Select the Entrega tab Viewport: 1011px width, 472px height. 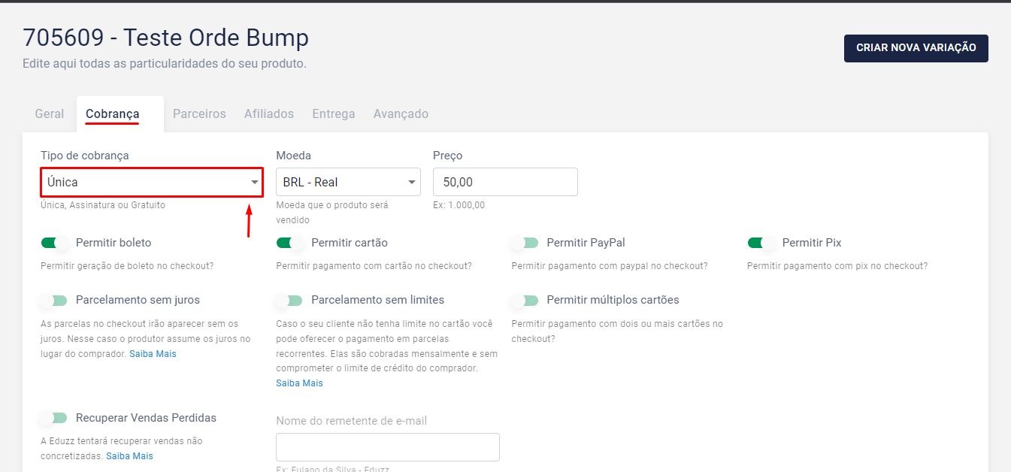click(x=334, y=114)
